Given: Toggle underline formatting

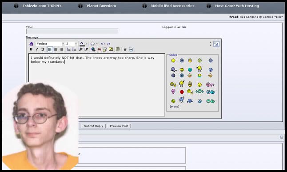Looking at the screenshot, I should [43, 50].
